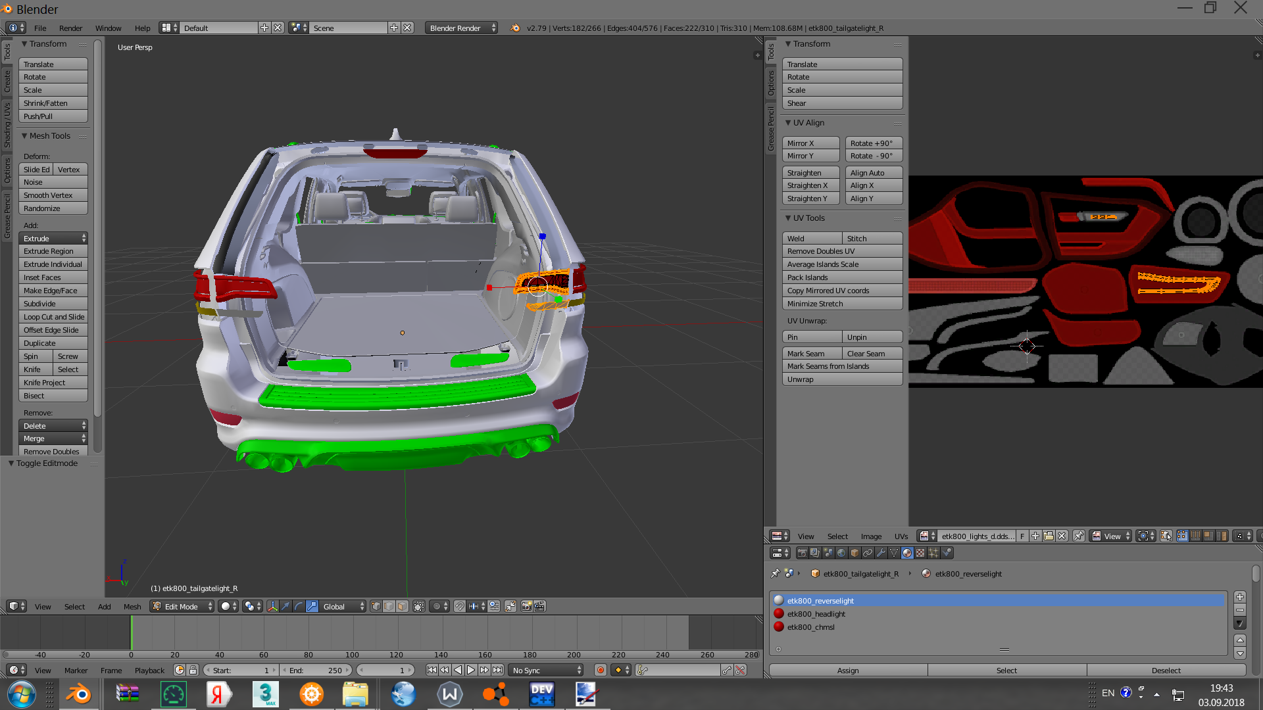Viewport: 1263px width, 710px height.
Task: Open the Delete dropdown menu
Action: (x=53, y=425)
